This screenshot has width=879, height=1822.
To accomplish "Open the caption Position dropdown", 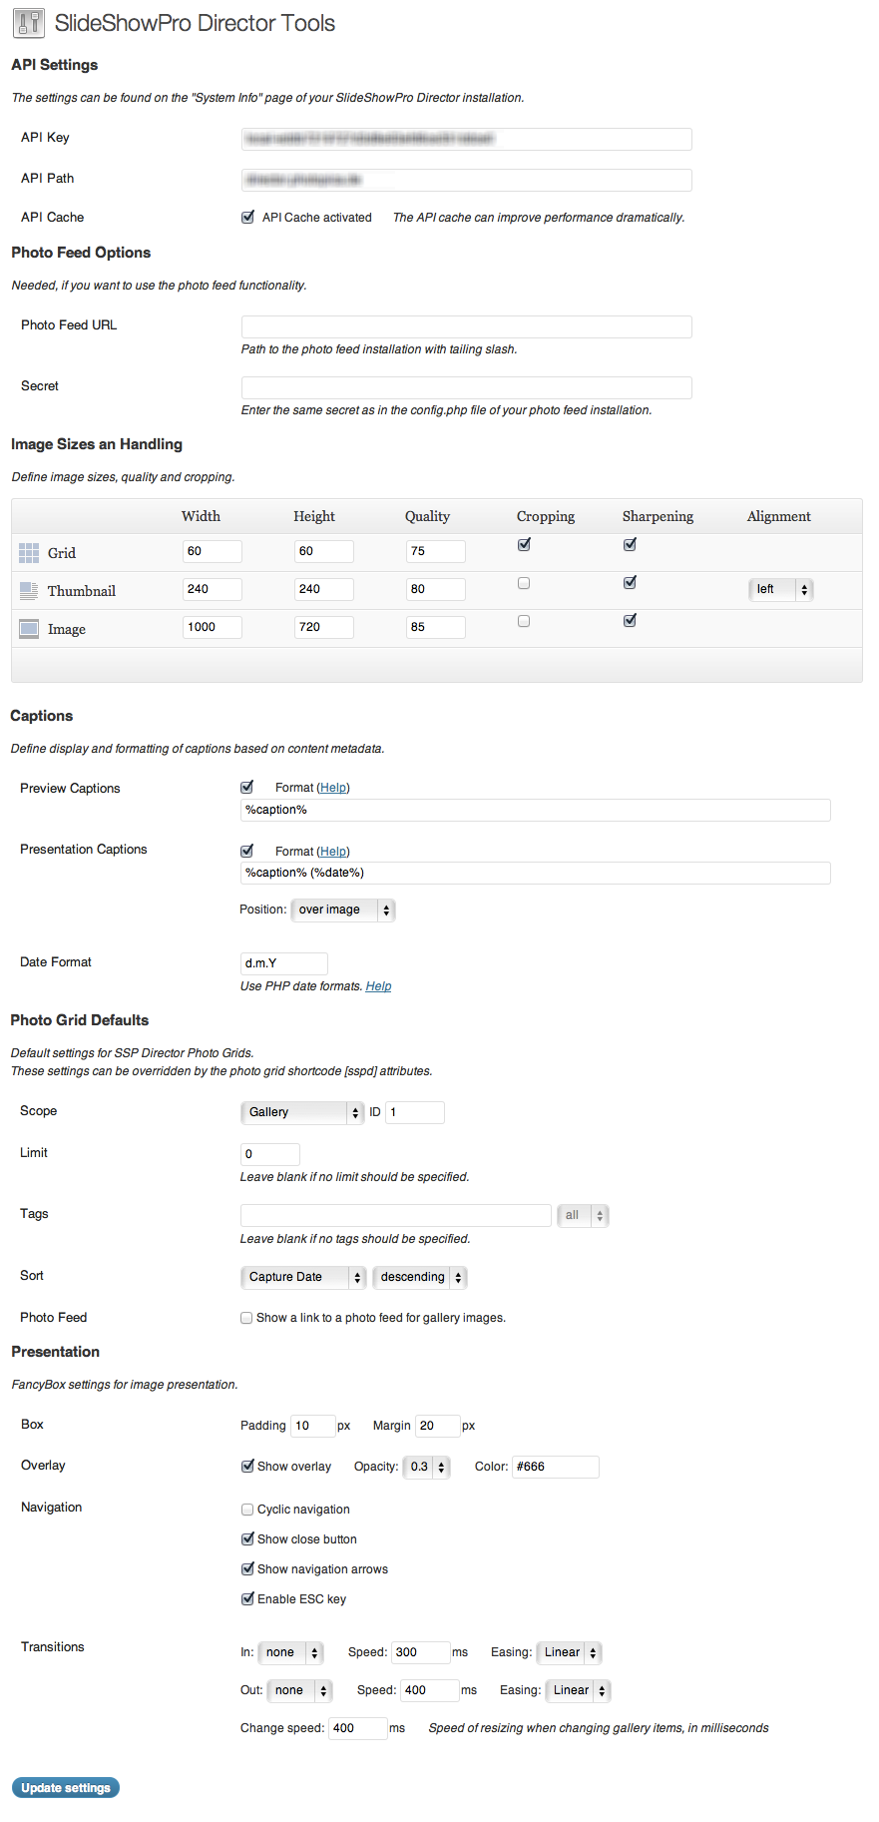I will (343, 910).
